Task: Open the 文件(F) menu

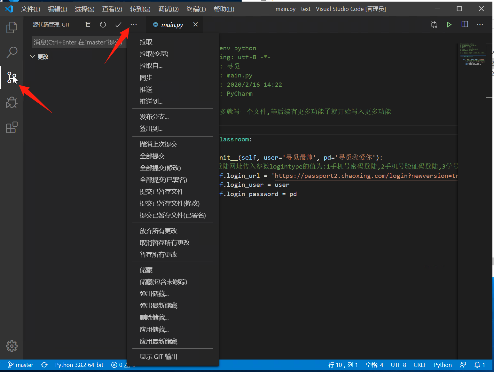Action: pos(30,9)
